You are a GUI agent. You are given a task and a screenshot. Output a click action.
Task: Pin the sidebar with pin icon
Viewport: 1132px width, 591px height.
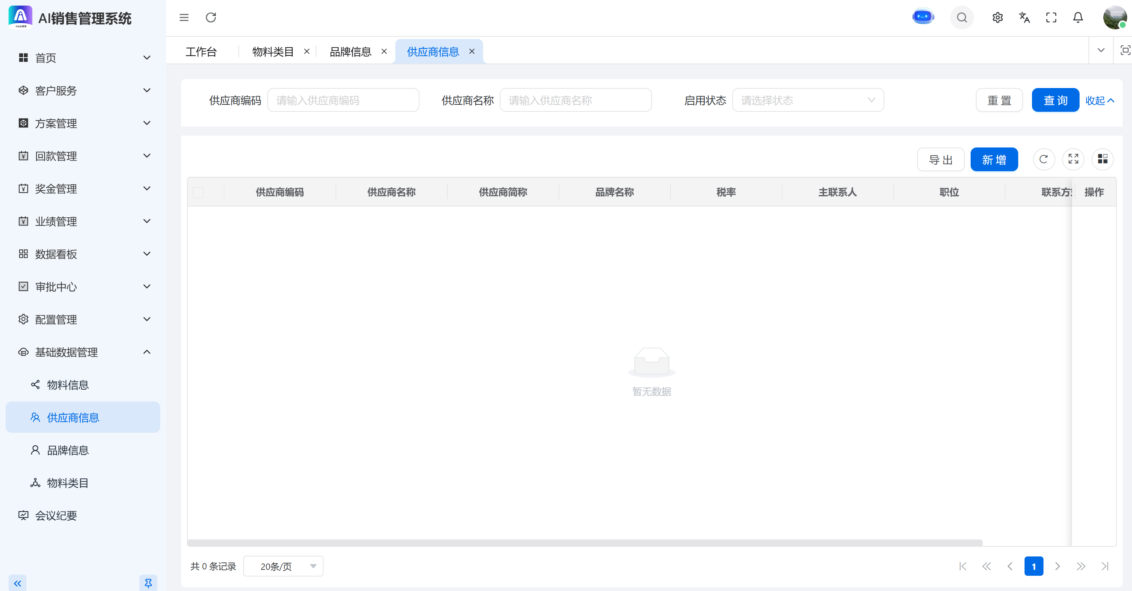(148, 583)
